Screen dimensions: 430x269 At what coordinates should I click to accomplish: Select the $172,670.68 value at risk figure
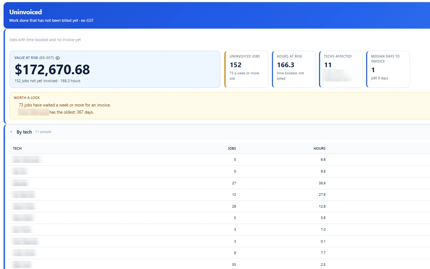[x=52, y=70]
